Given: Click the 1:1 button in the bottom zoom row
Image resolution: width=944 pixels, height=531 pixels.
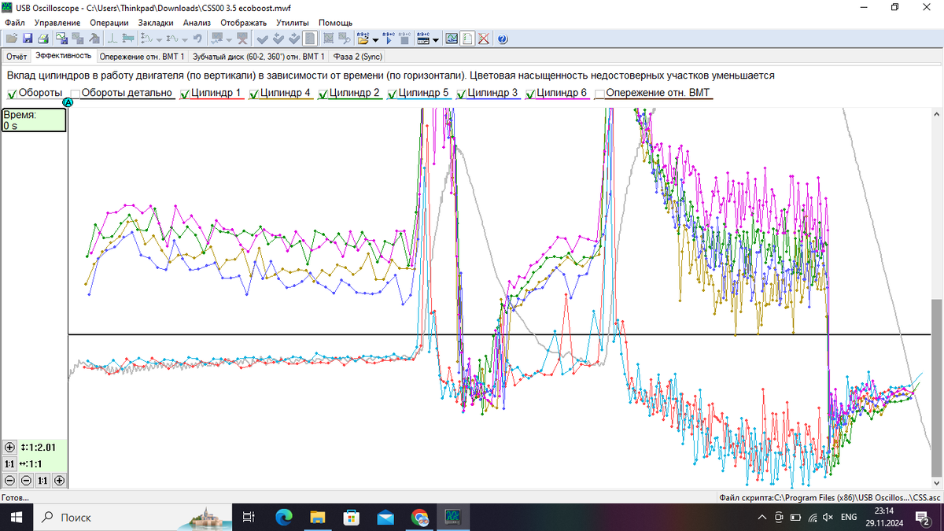Looking at the screenshot, I should [x=42, y=480].
